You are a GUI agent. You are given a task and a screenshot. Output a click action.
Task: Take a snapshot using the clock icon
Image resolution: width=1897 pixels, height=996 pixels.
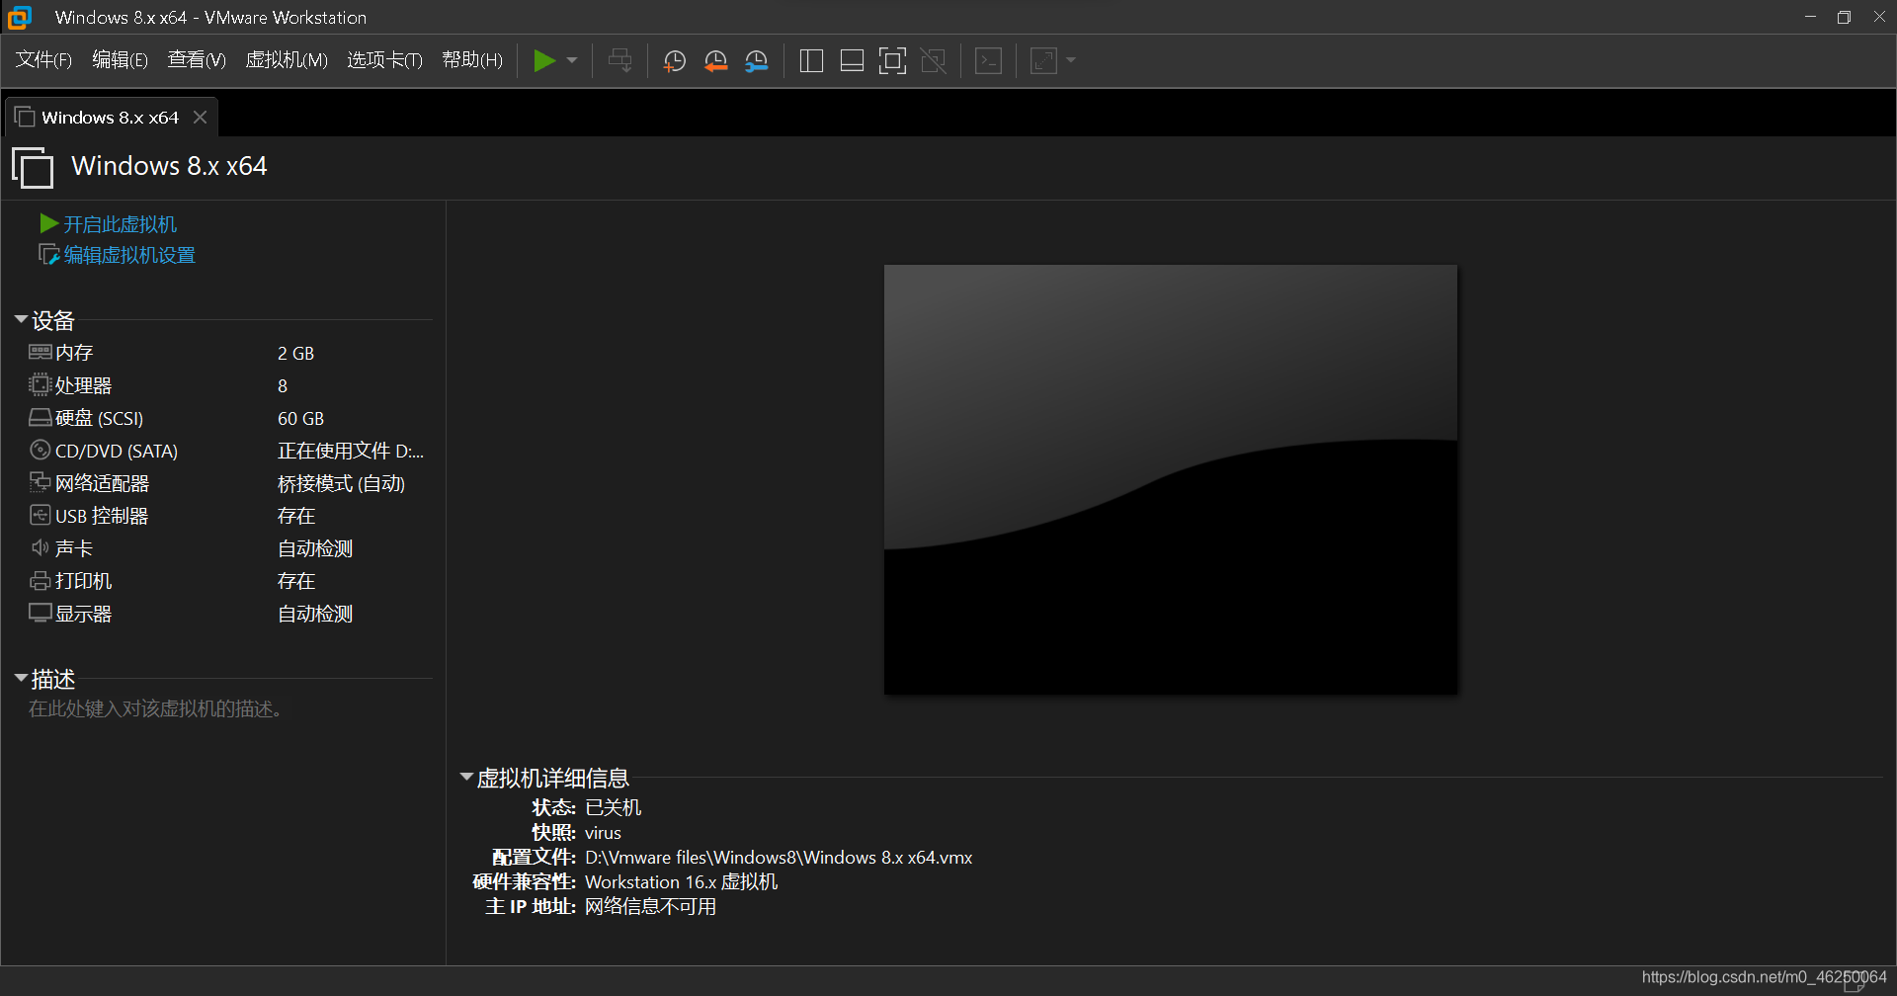[x=675, y=61]
